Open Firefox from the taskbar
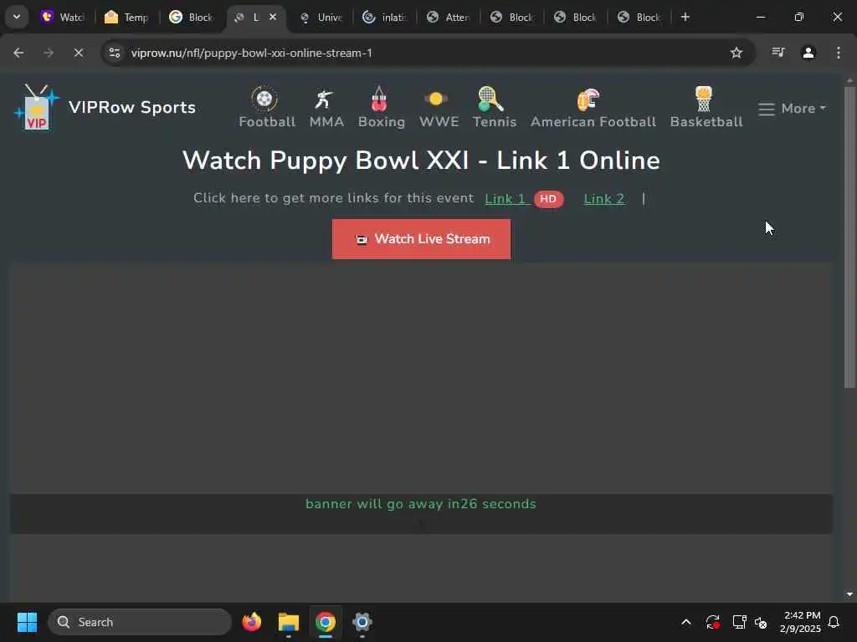 coord(251,622)
